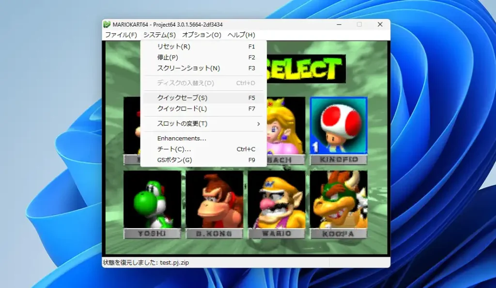Click the Project64 icon in the title bar

pyautogui.click(x=107, y=24)
